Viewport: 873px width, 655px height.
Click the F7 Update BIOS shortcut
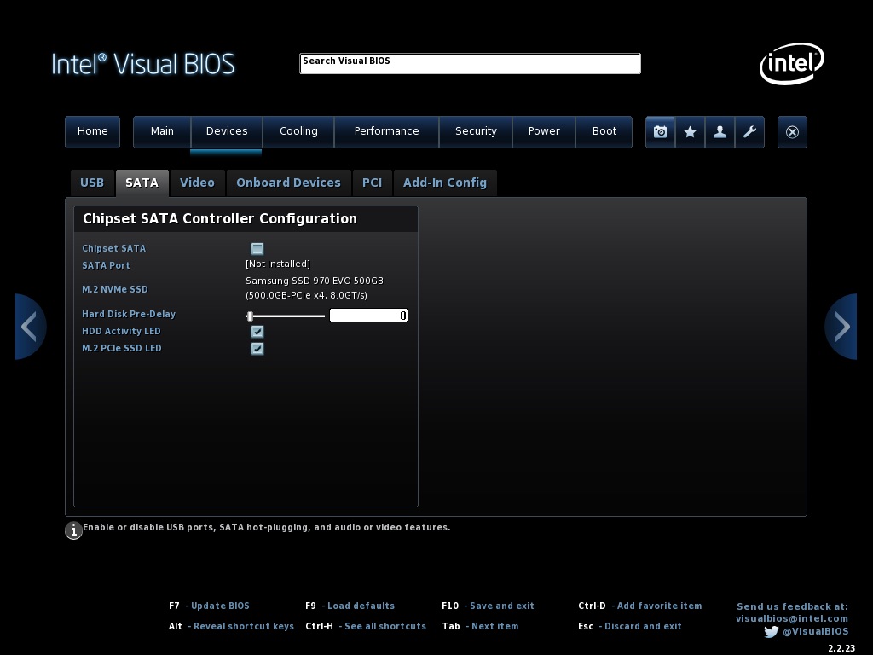210,606
